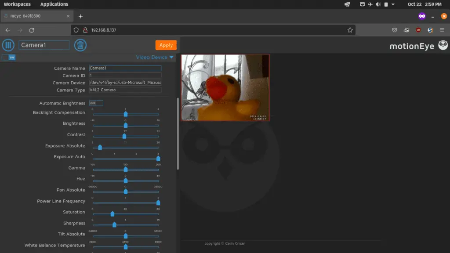Click the motionEye owl logo

[443, 45]
